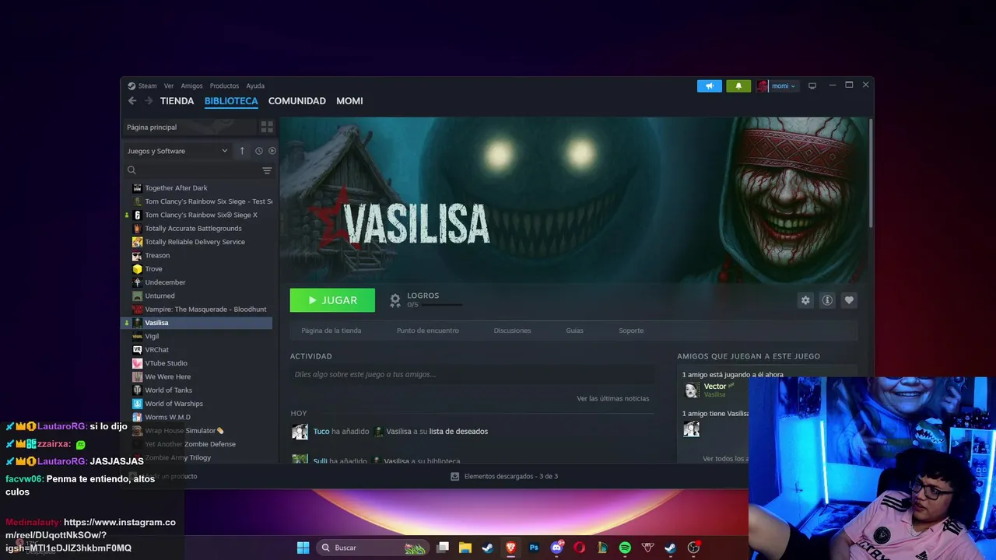Select Together After Dark in library
The image size is (996, 560).
(198, 188)
